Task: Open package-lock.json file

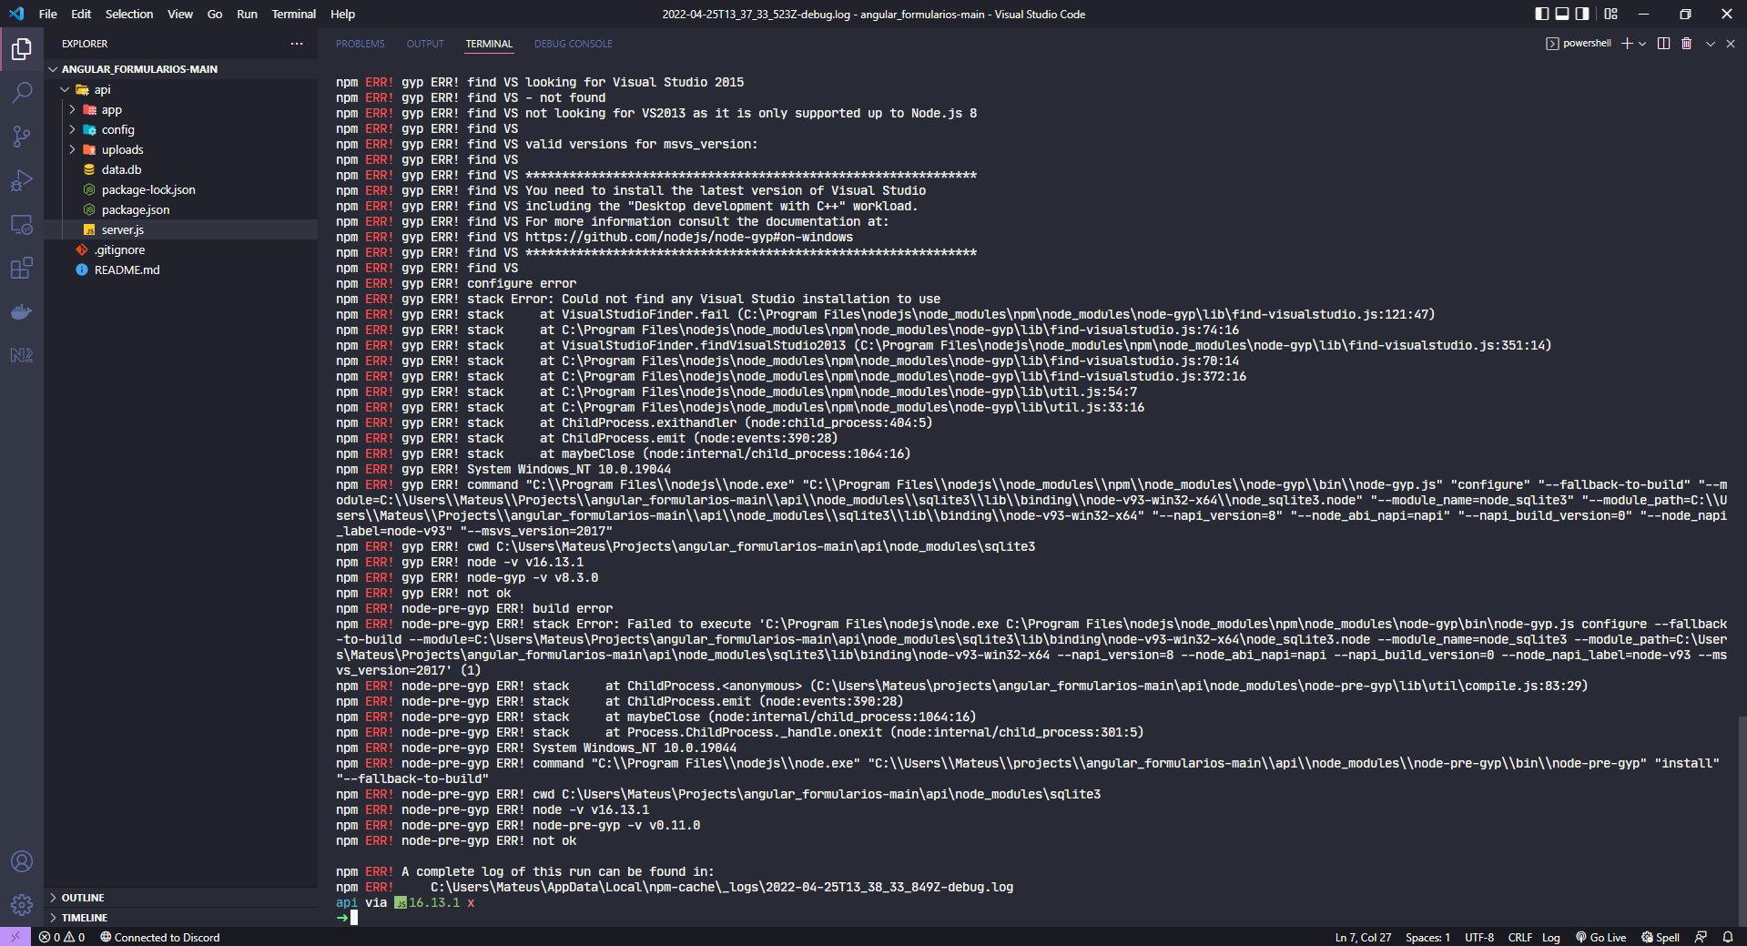Action: 148,189
